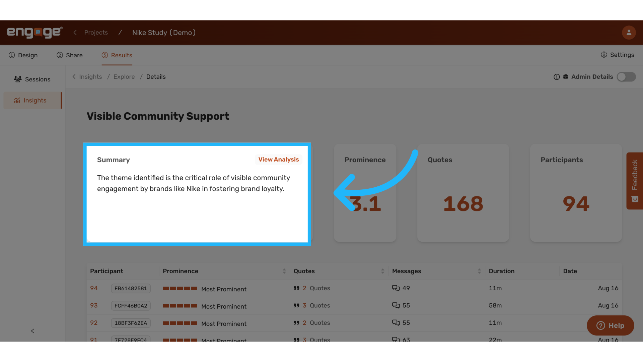643x362 pixels.
Task: Click the 58m duration cell
Action: tap(495, 305)
